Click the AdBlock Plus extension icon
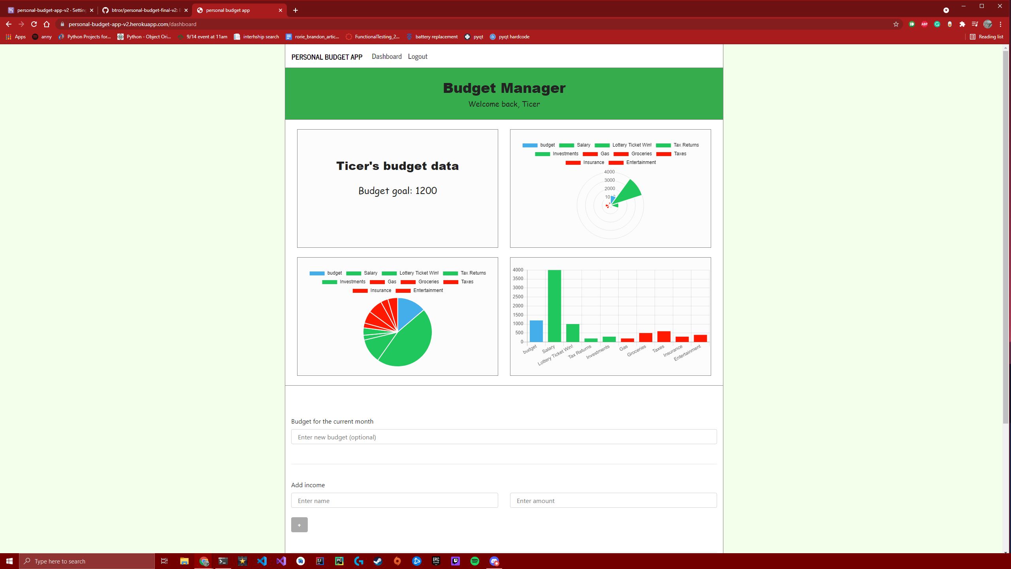1011x569 pixels. pos(924,24)
